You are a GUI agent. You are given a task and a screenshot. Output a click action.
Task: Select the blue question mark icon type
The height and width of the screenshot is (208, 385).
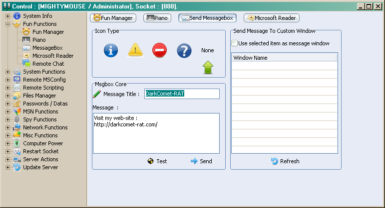pos(184,51)
